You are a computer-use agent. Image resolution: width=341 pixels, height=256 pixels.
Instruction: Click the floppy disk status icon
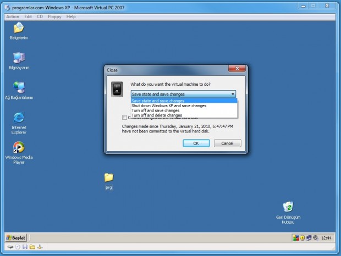25,247
